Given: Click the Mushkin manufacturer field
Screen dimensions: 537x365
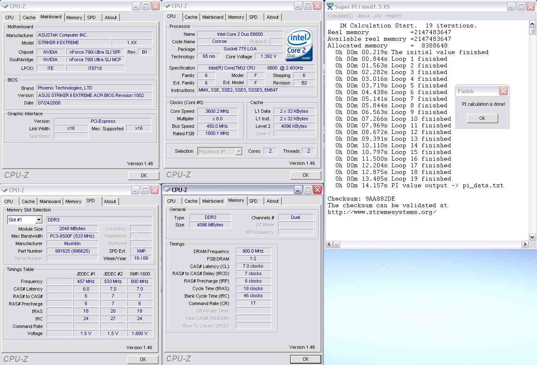Looking at the screenshot, I should point(72,244).
